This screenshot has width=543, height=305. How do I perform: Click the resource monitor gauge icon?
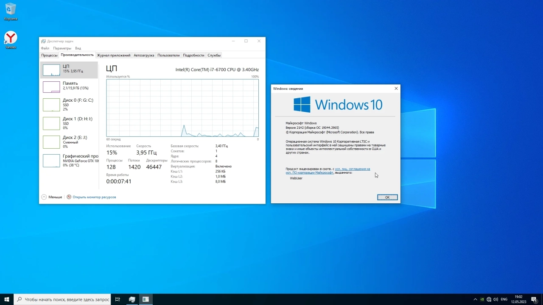tap(69, 197)
